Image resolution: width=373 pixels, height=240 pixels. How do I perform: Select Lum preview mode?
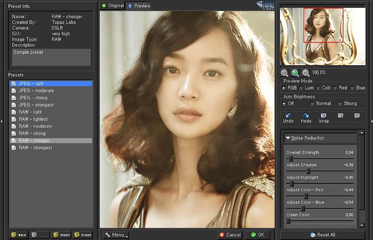point(300,88)
